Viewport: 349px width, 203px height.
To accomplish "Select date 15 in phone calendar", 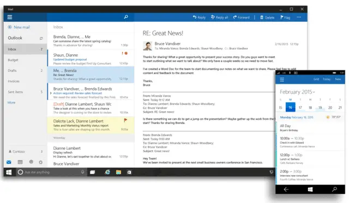I will [x=280, y=108].
